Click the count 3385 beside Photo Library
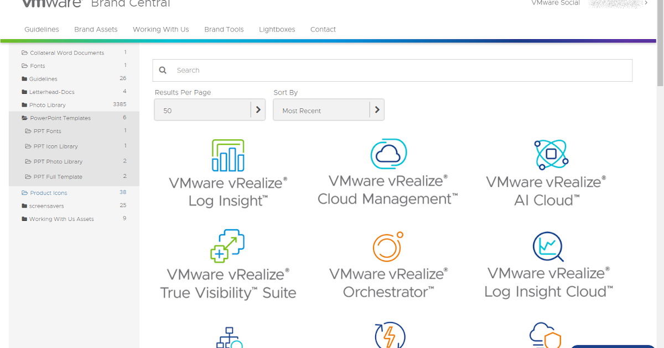This screenshot has width=664, height=348. point(120,104)
